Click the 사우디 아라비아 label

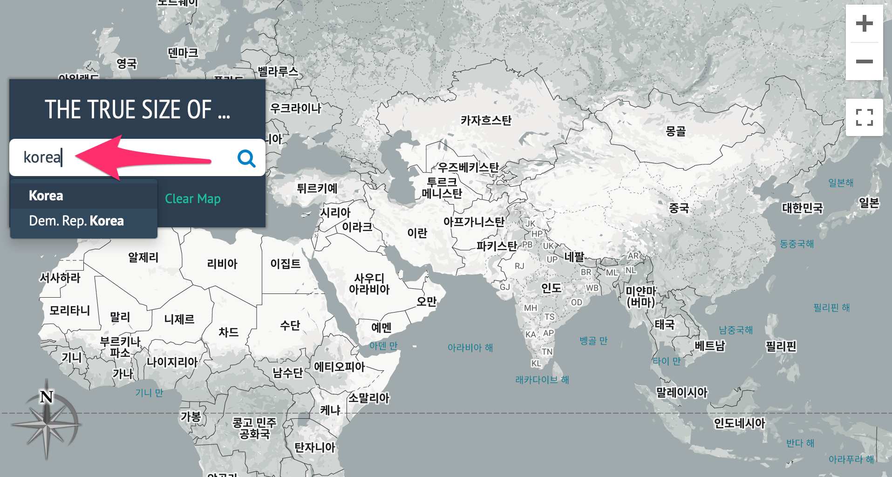point(369,284)
